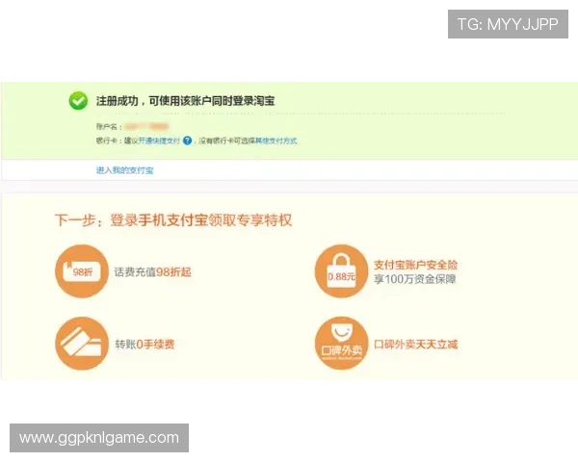Click the transfer bank card icon
Screen dimensions: 578x462
82,344
